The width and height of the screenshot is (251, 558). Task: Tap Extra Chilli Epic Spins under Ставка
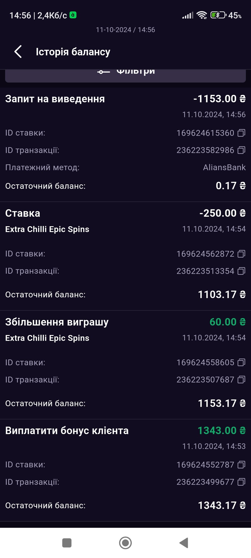point(47,229)
